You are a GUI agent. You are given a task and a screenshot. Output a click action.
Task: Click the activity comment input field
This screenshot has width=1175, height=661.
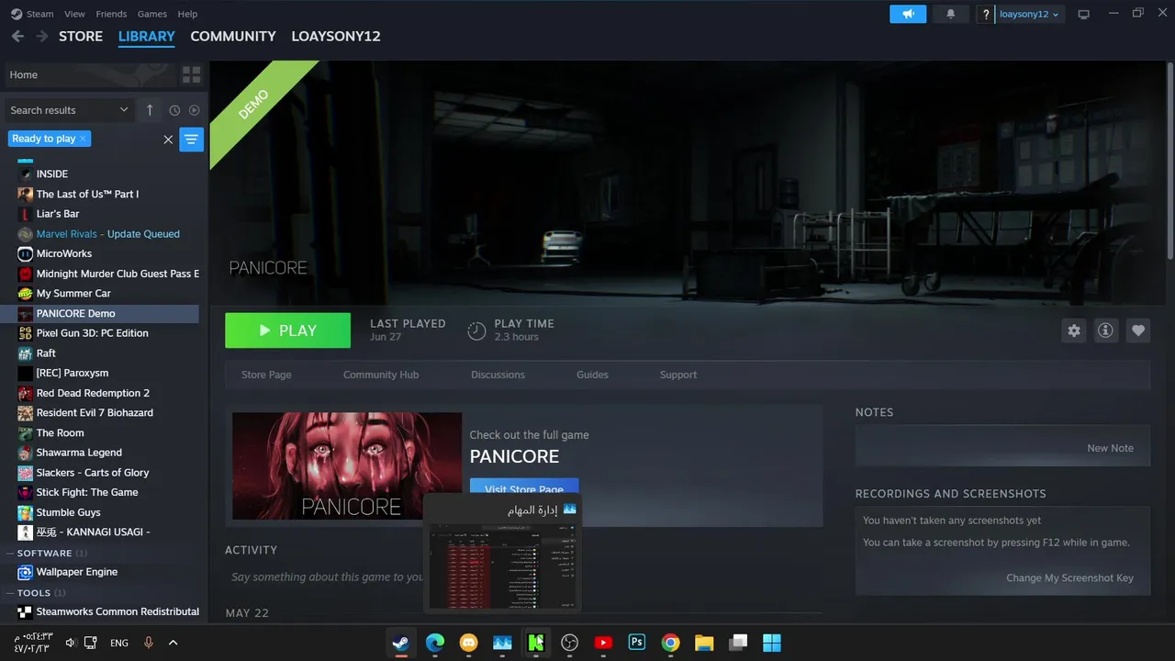coord(328,577)
